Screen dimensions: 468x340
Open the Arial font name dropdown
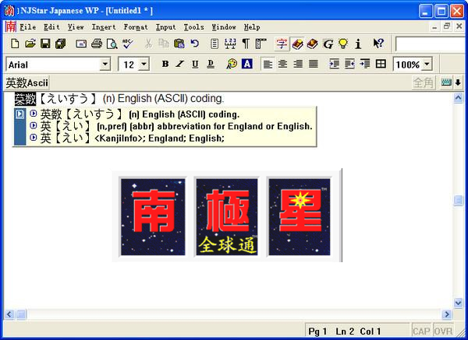click(105, 64)
